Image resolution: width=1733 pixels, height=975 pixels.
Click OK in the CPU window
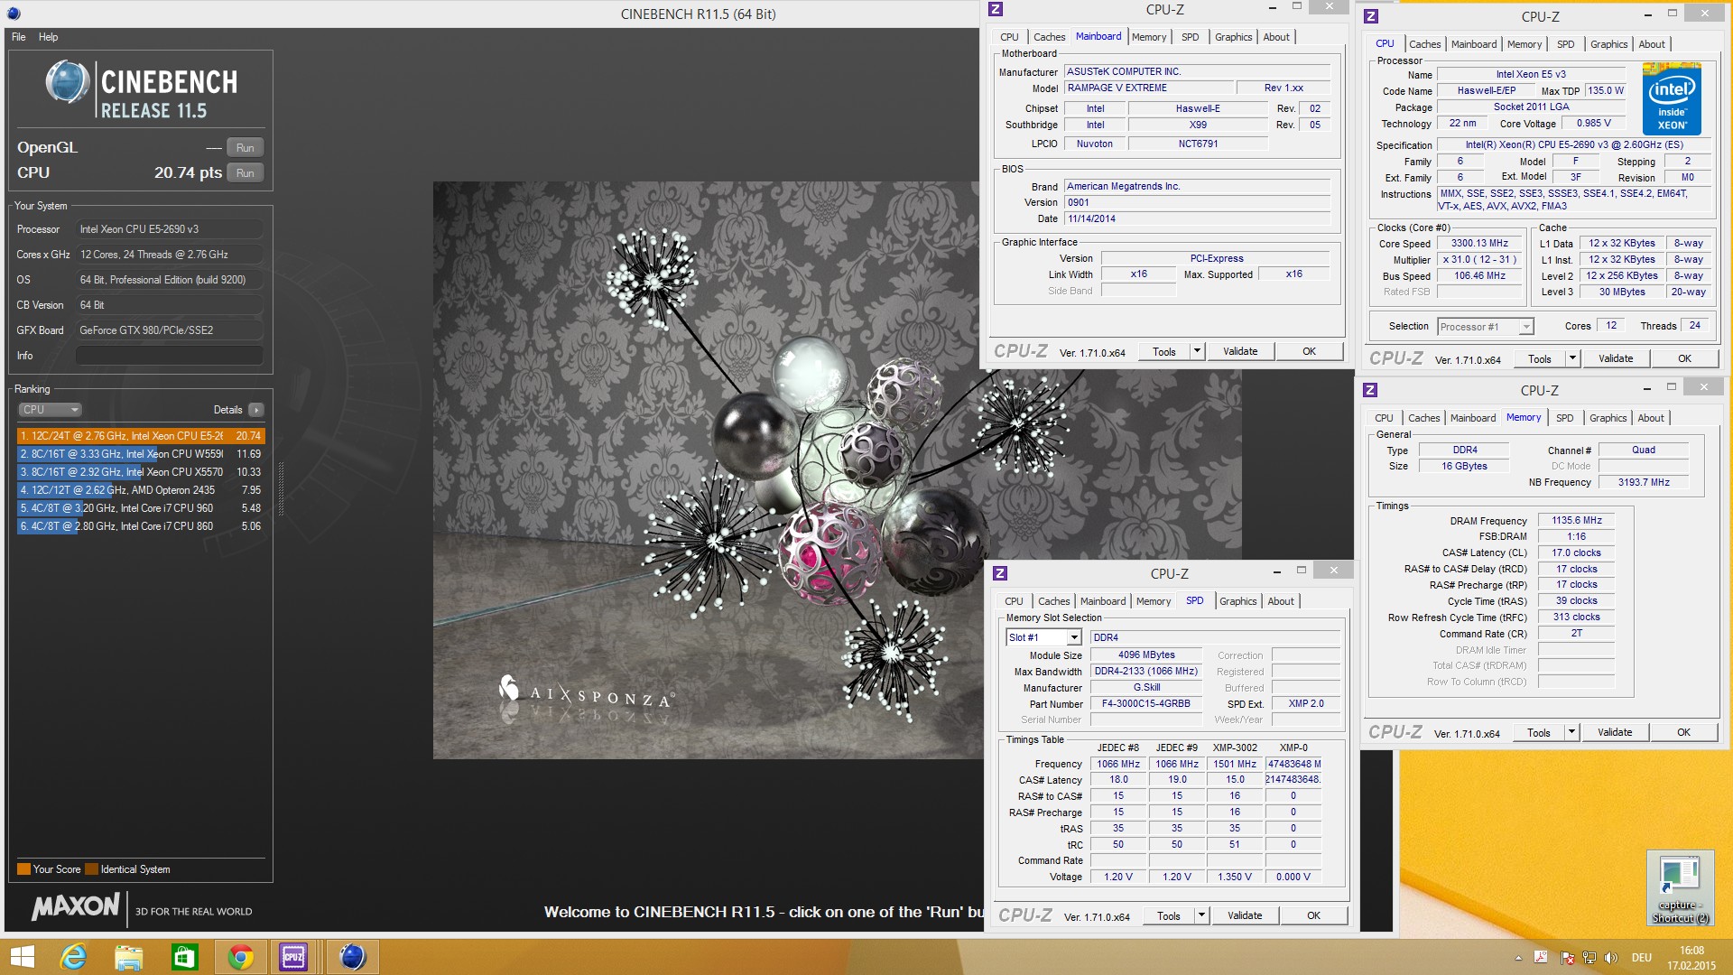(x=1684, y=358)
